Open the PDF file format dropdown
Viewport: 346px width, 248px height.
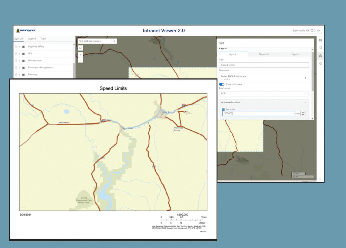point(264,93)
